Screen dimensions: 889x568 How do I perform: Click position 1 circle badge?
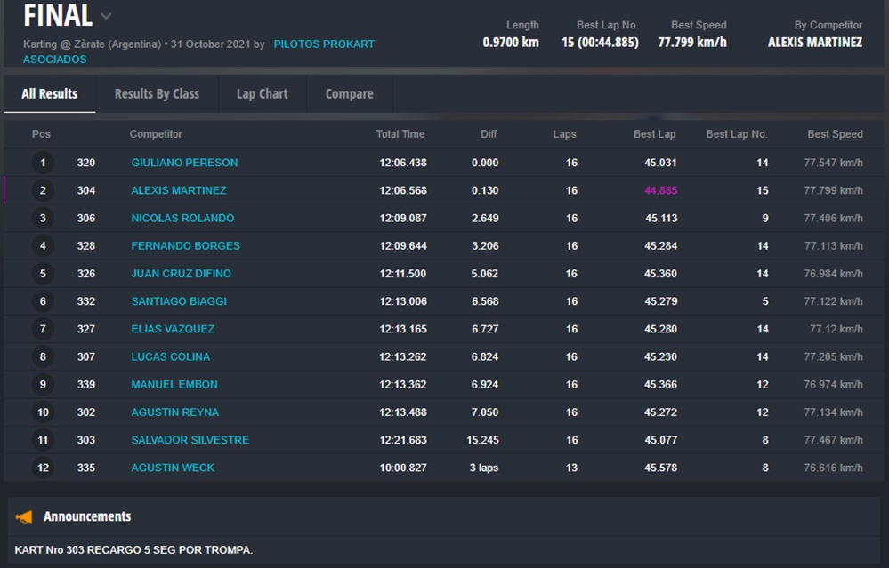point(42,163)
